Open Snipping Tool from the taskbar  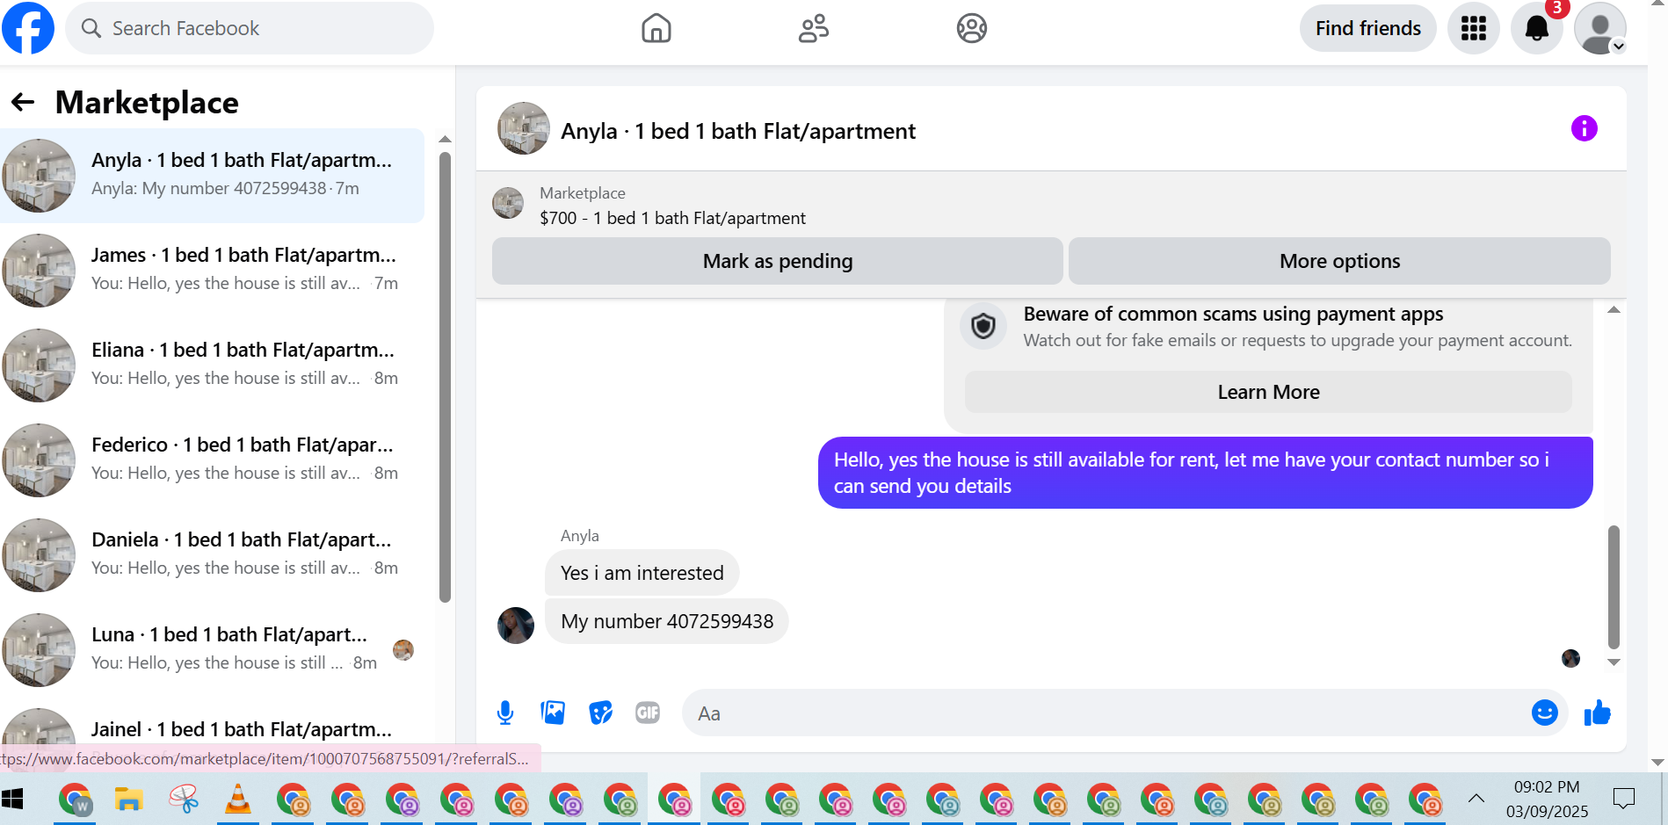tap(184, 800)
